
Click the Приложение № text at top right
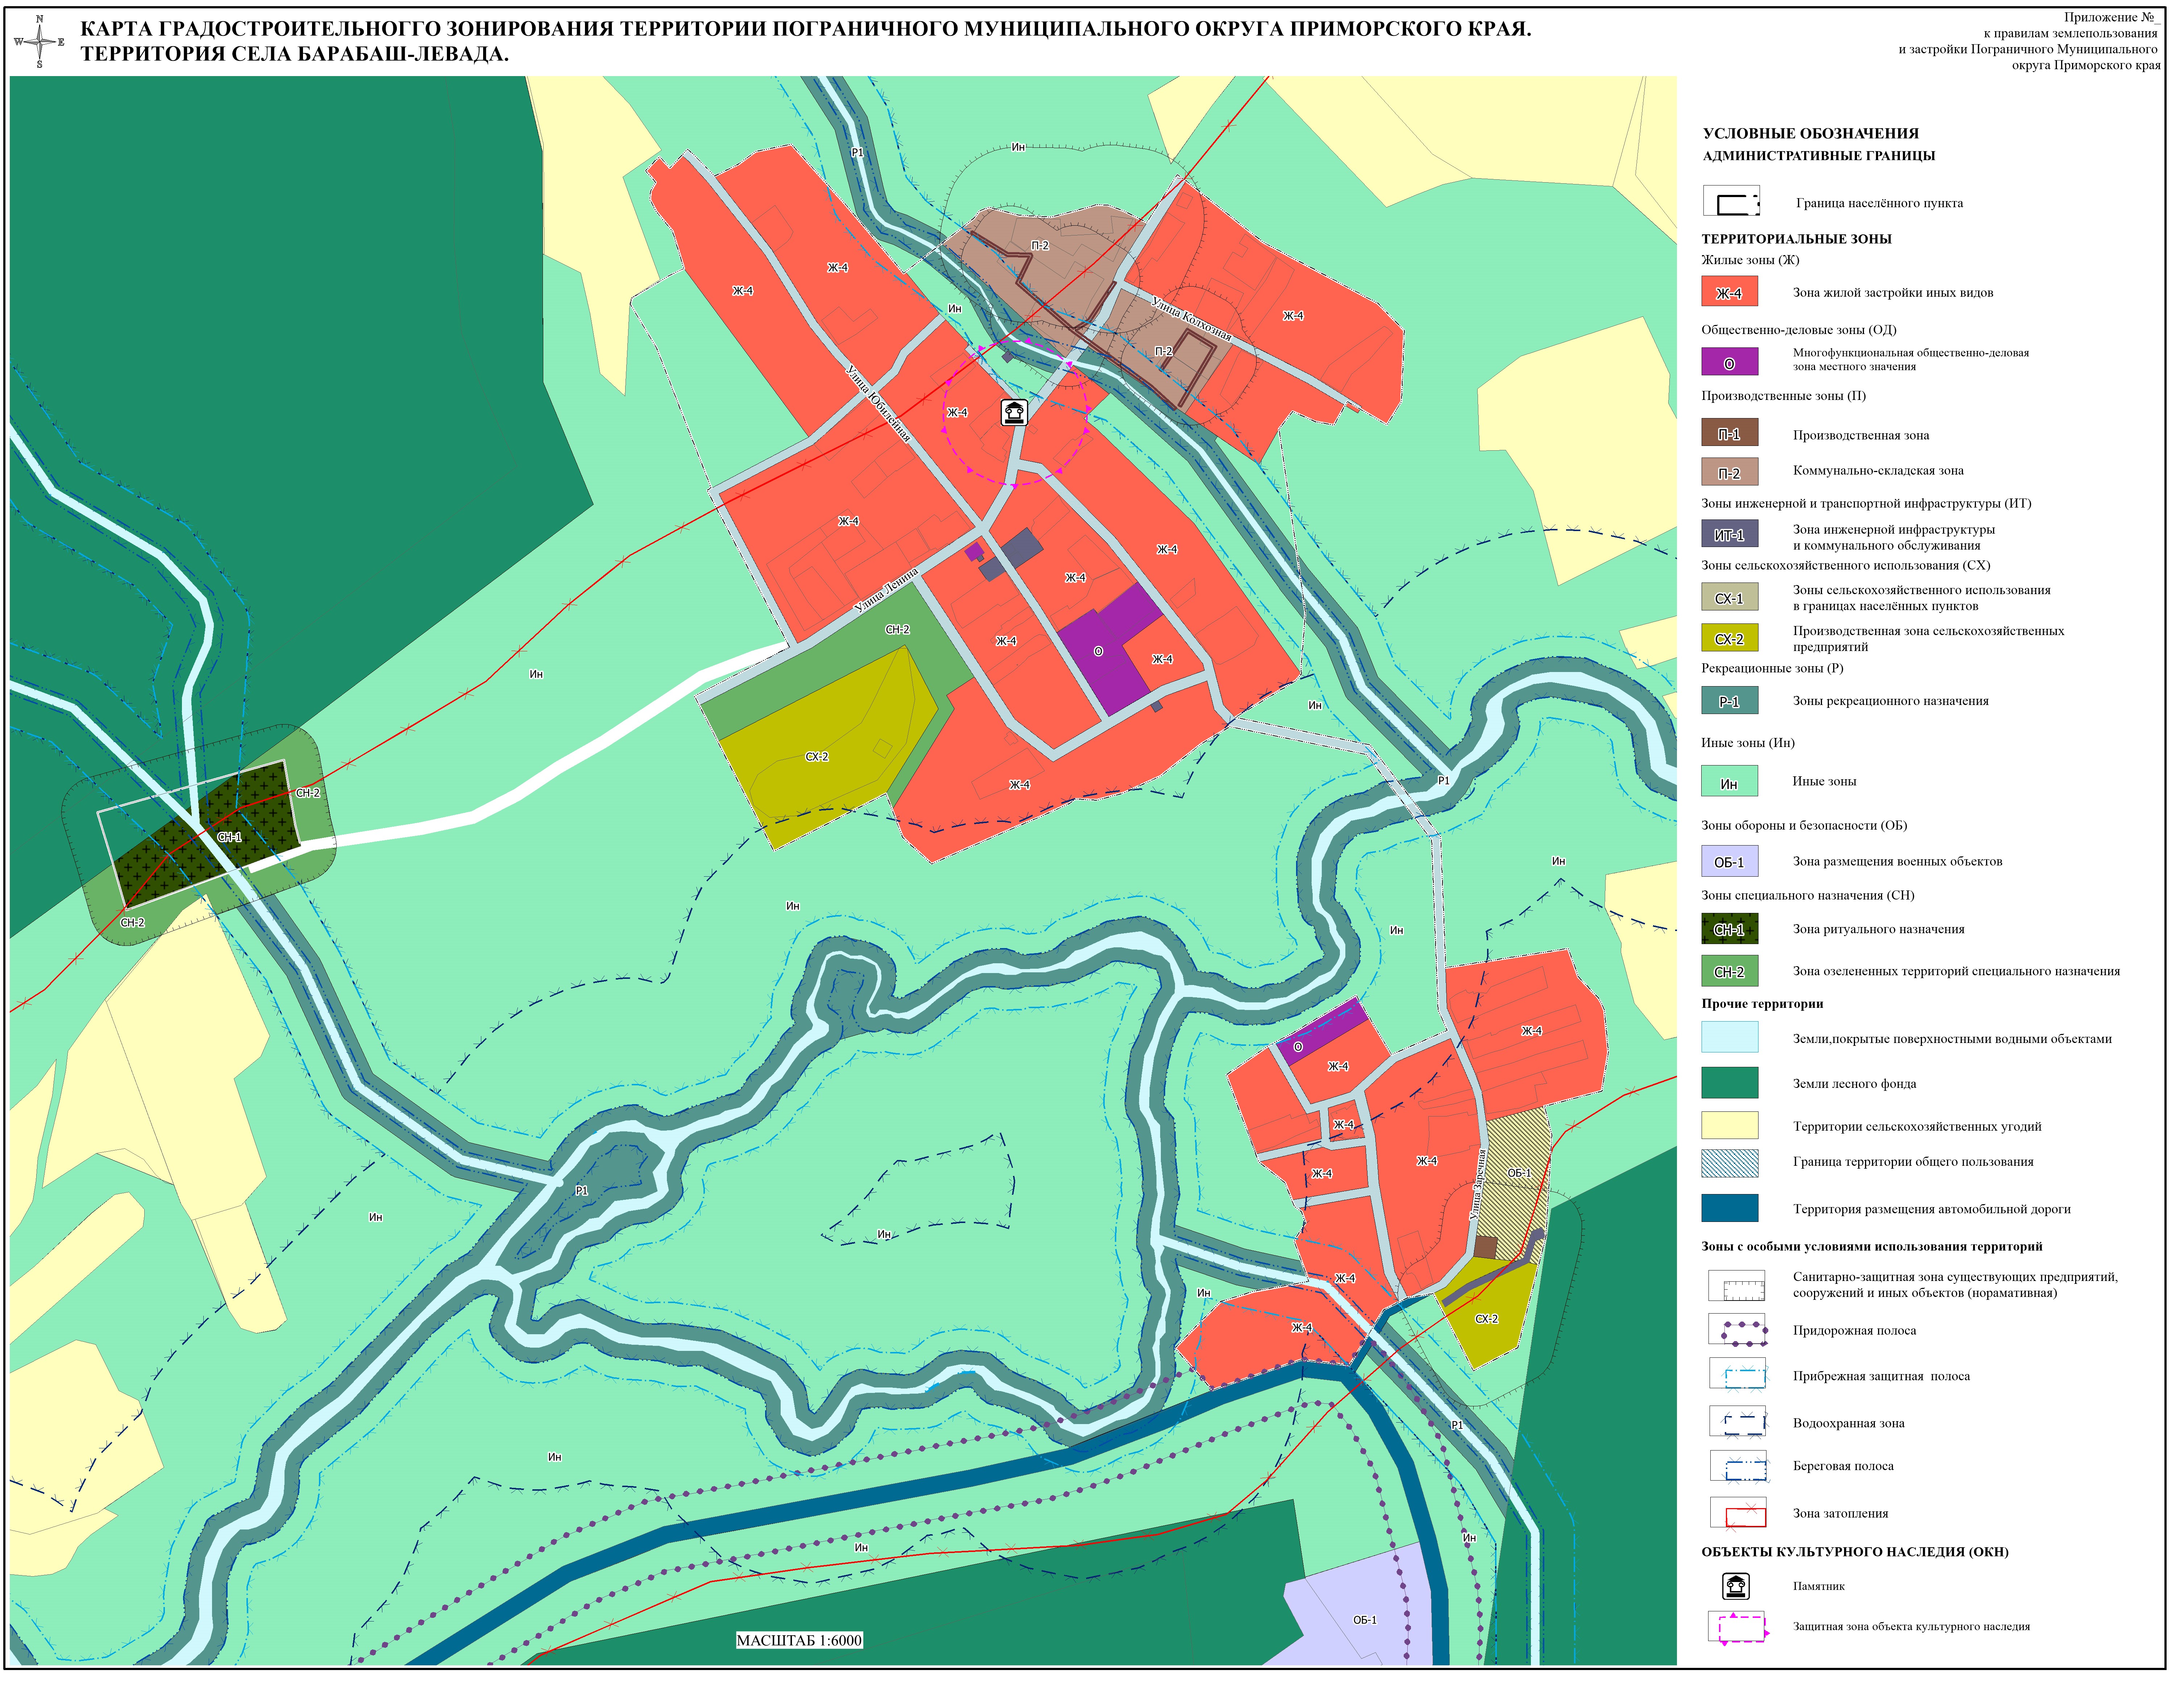pyautogui.click(x=2112, y=17)
